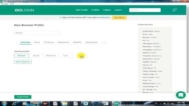The image size is (189, 106).
Task: Click 'WebRTC' row in summary
Action: (149, 62)
